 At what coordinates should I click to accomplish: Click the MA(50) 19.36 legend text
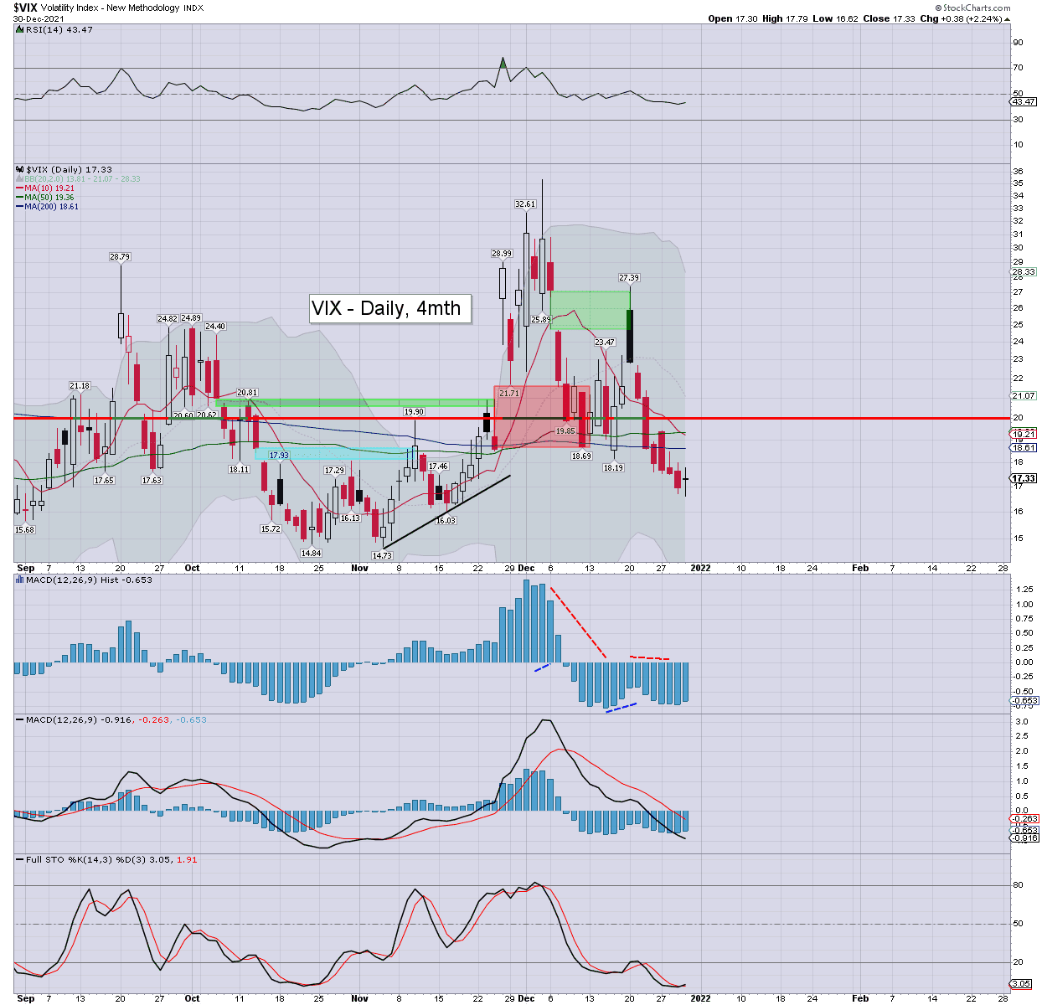pos(49,198)
